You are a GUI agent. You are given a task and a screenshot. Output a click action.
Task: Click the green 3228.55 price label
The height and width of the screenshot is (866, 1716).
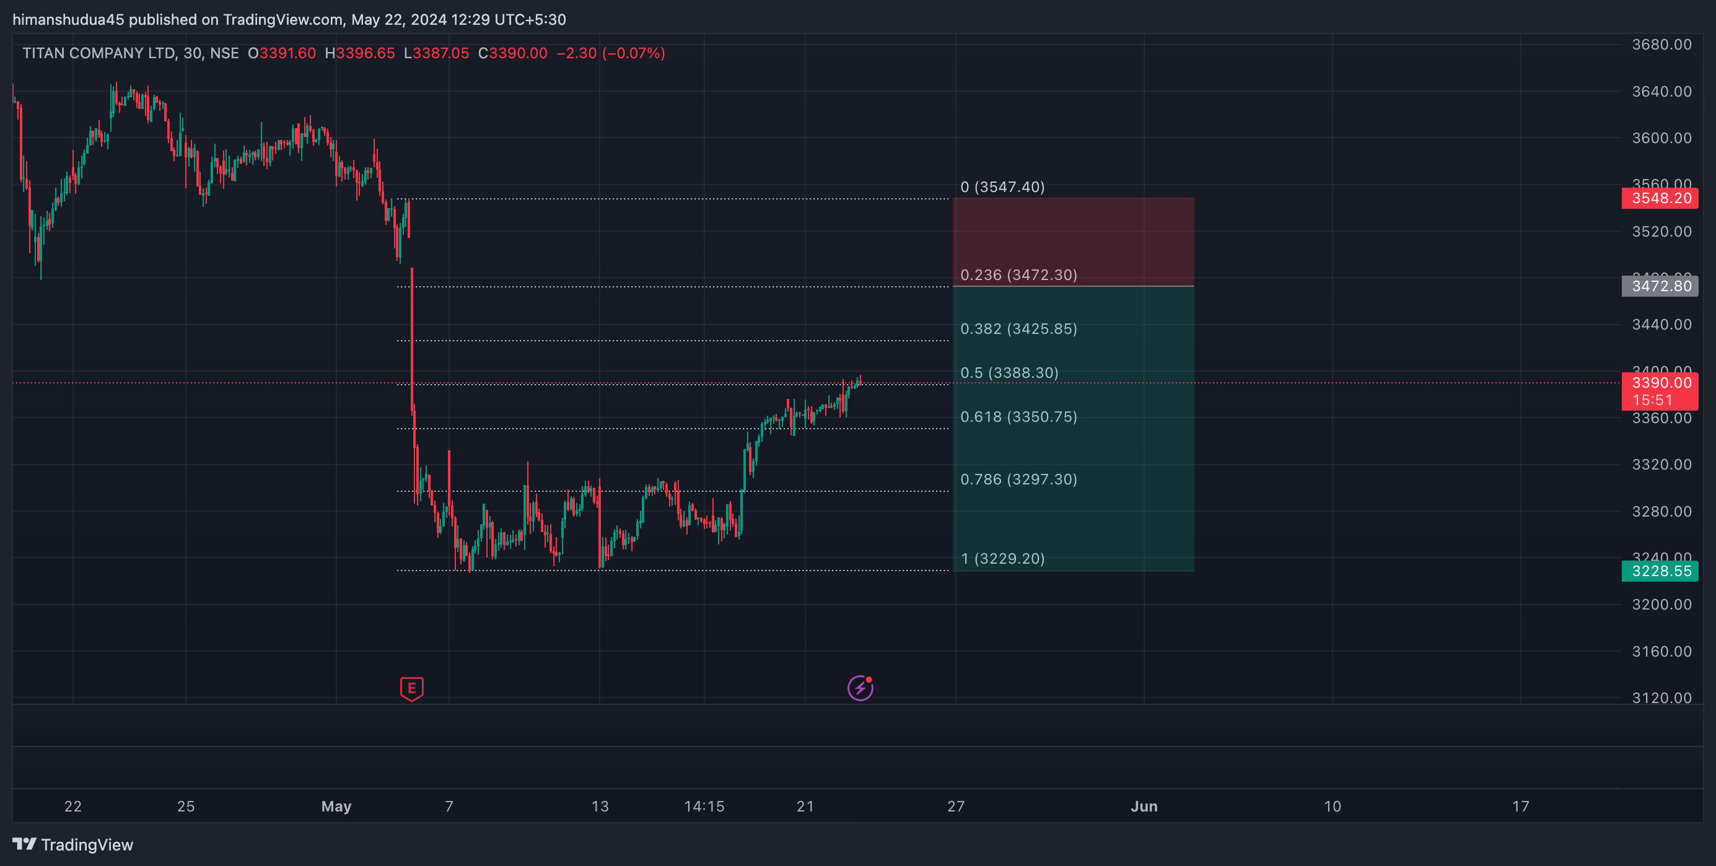tap(1660, 571)
